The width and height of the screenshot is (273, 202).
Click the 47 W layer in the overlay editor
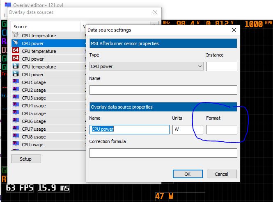[x=180, y=196]
